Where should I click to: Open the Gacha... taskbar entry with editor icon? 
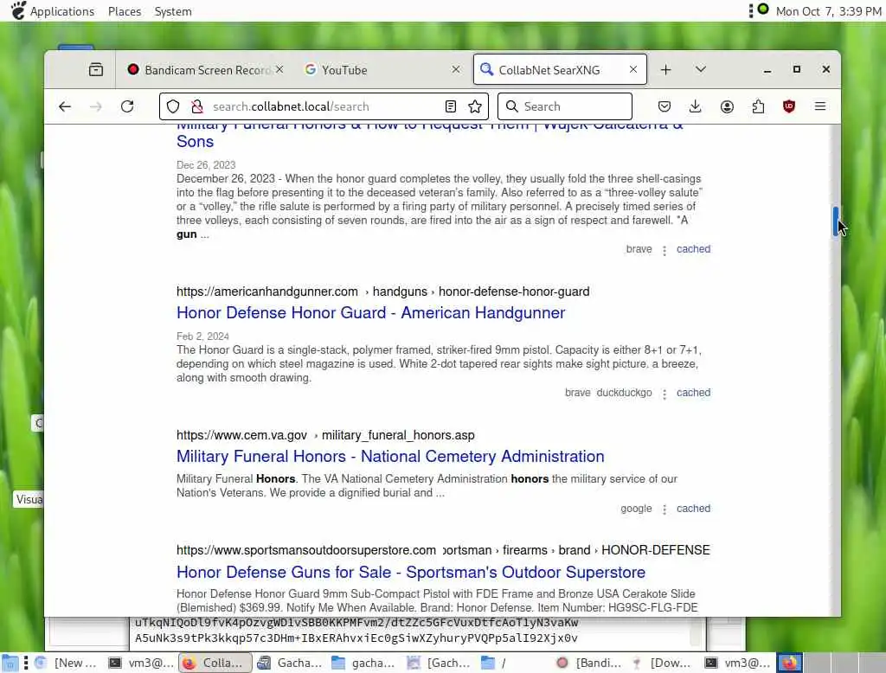point(290,663)
